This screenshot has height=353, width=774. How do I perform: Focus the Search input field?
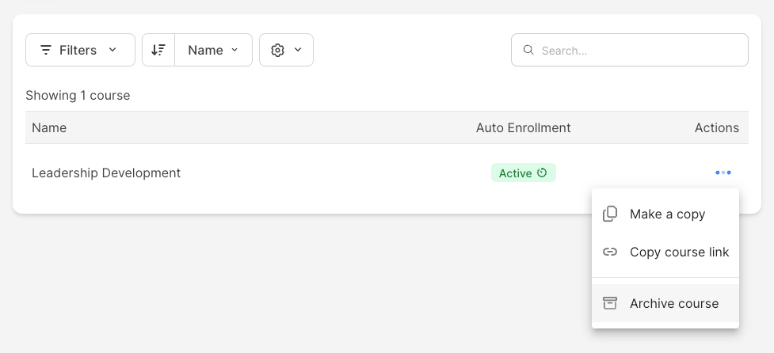point(629,50)
